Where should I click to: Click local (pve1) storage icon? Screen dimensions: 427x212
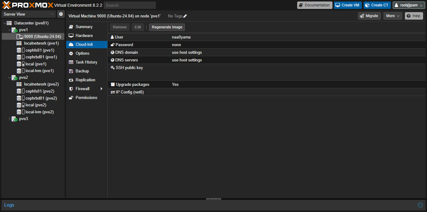pos(21,64)
